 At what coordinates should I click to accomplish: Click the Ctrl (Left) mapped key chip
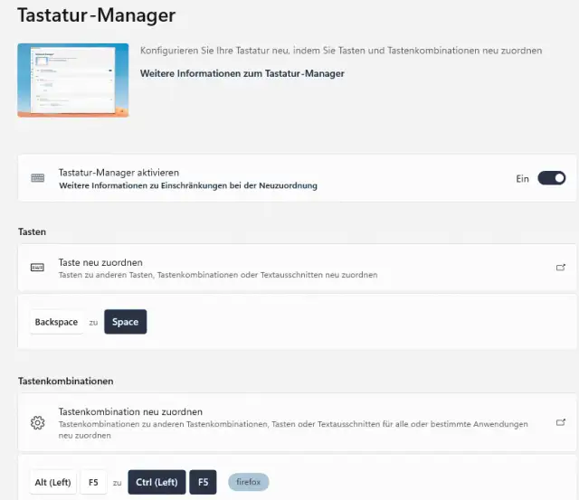pos(157,483)
